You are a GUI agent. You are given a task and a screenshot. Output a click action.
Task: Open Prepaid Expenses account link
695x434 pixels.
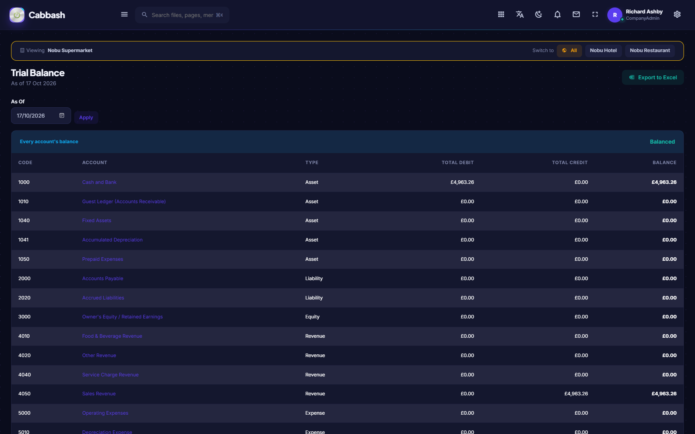103,259
